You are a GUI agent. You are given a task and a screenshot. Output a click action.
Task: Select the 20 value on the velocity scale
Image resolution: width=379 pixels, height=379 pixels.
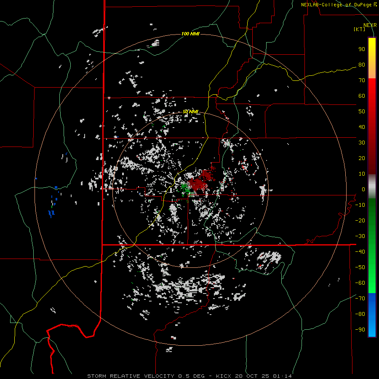pos(362,158)
